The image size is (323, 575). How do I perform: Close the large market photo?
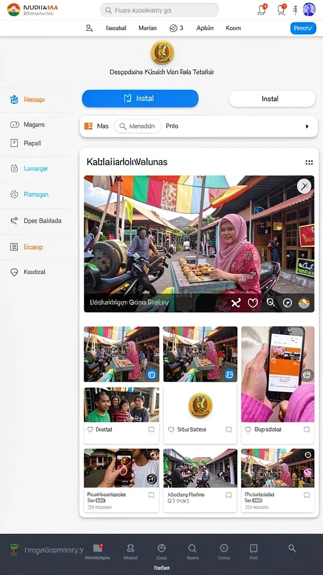coord(304,186)
